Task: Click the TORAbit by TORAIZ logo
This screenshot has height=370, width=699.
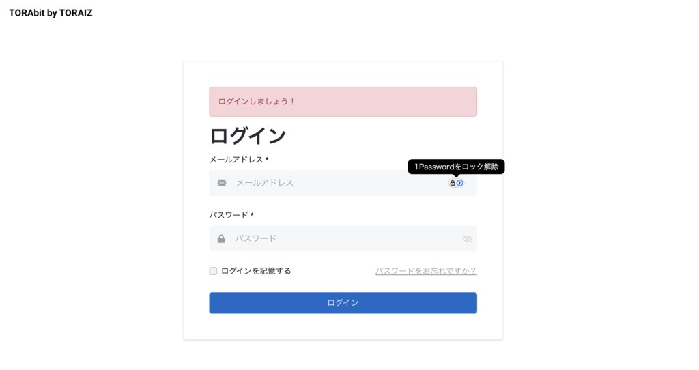Action: 51,13
